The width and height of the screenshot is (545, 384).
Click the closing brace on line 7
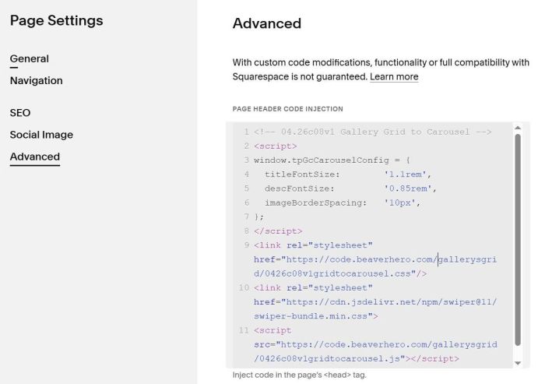(258, 217)
